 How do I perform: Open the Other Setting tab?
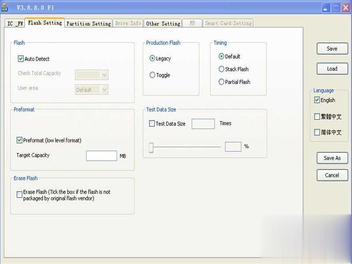[x=163, y=24]
